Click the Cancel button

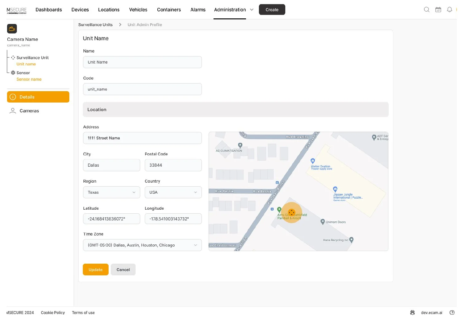click(123, 270)
